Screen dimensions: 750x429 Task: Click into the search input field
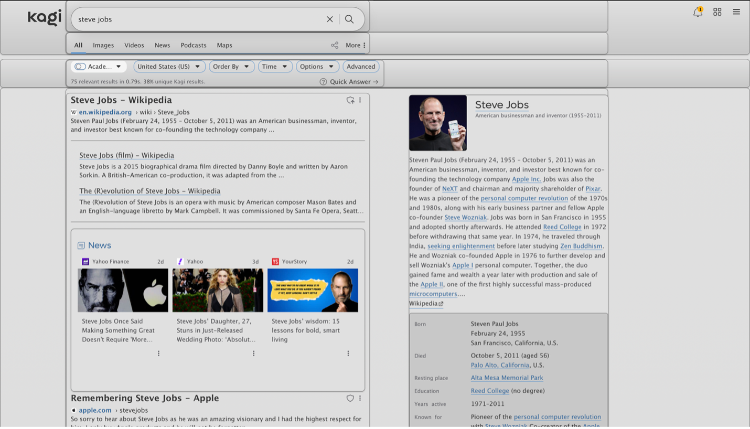coord(199,19)
